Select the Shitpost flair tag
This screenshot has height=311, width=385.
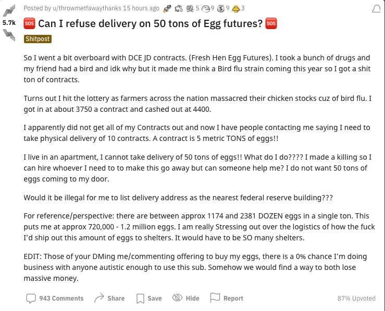(38, 39)
